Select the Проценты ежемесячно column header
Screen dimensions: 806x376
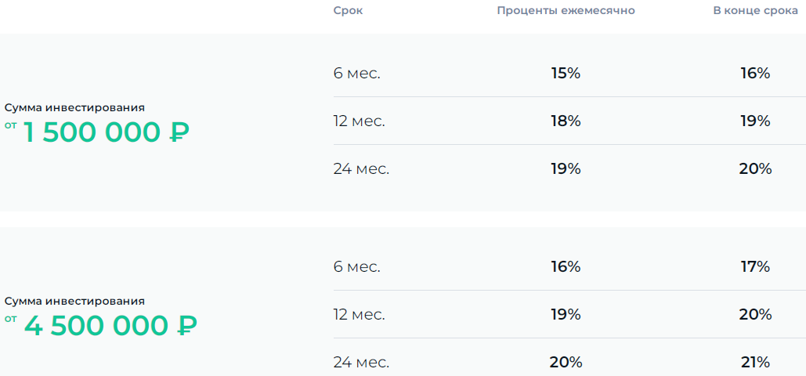coord(566,11)
